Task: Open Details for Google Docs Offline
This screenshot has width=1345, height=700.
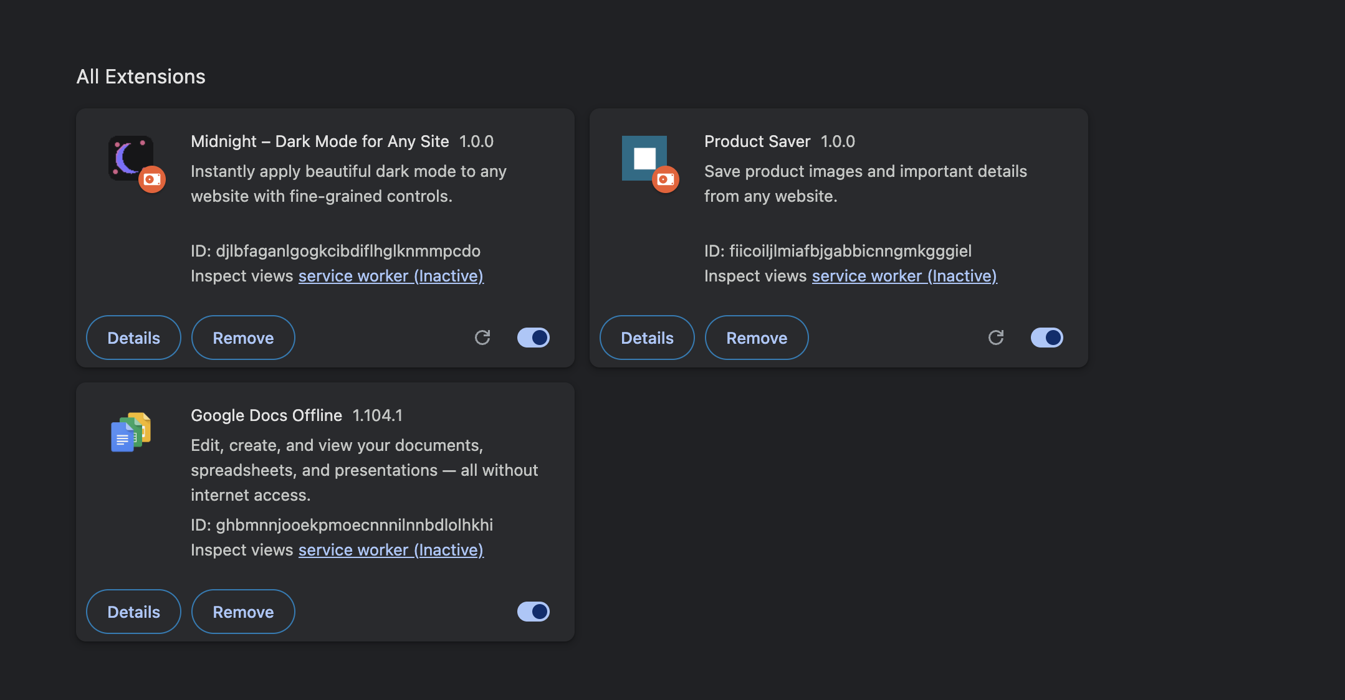Action: pos(133,612)
